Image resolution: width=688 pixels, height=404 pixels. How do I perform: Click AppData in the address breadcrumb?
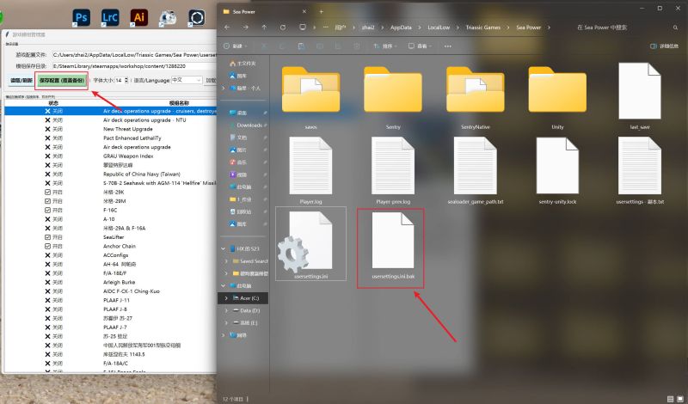pos(401,28)
